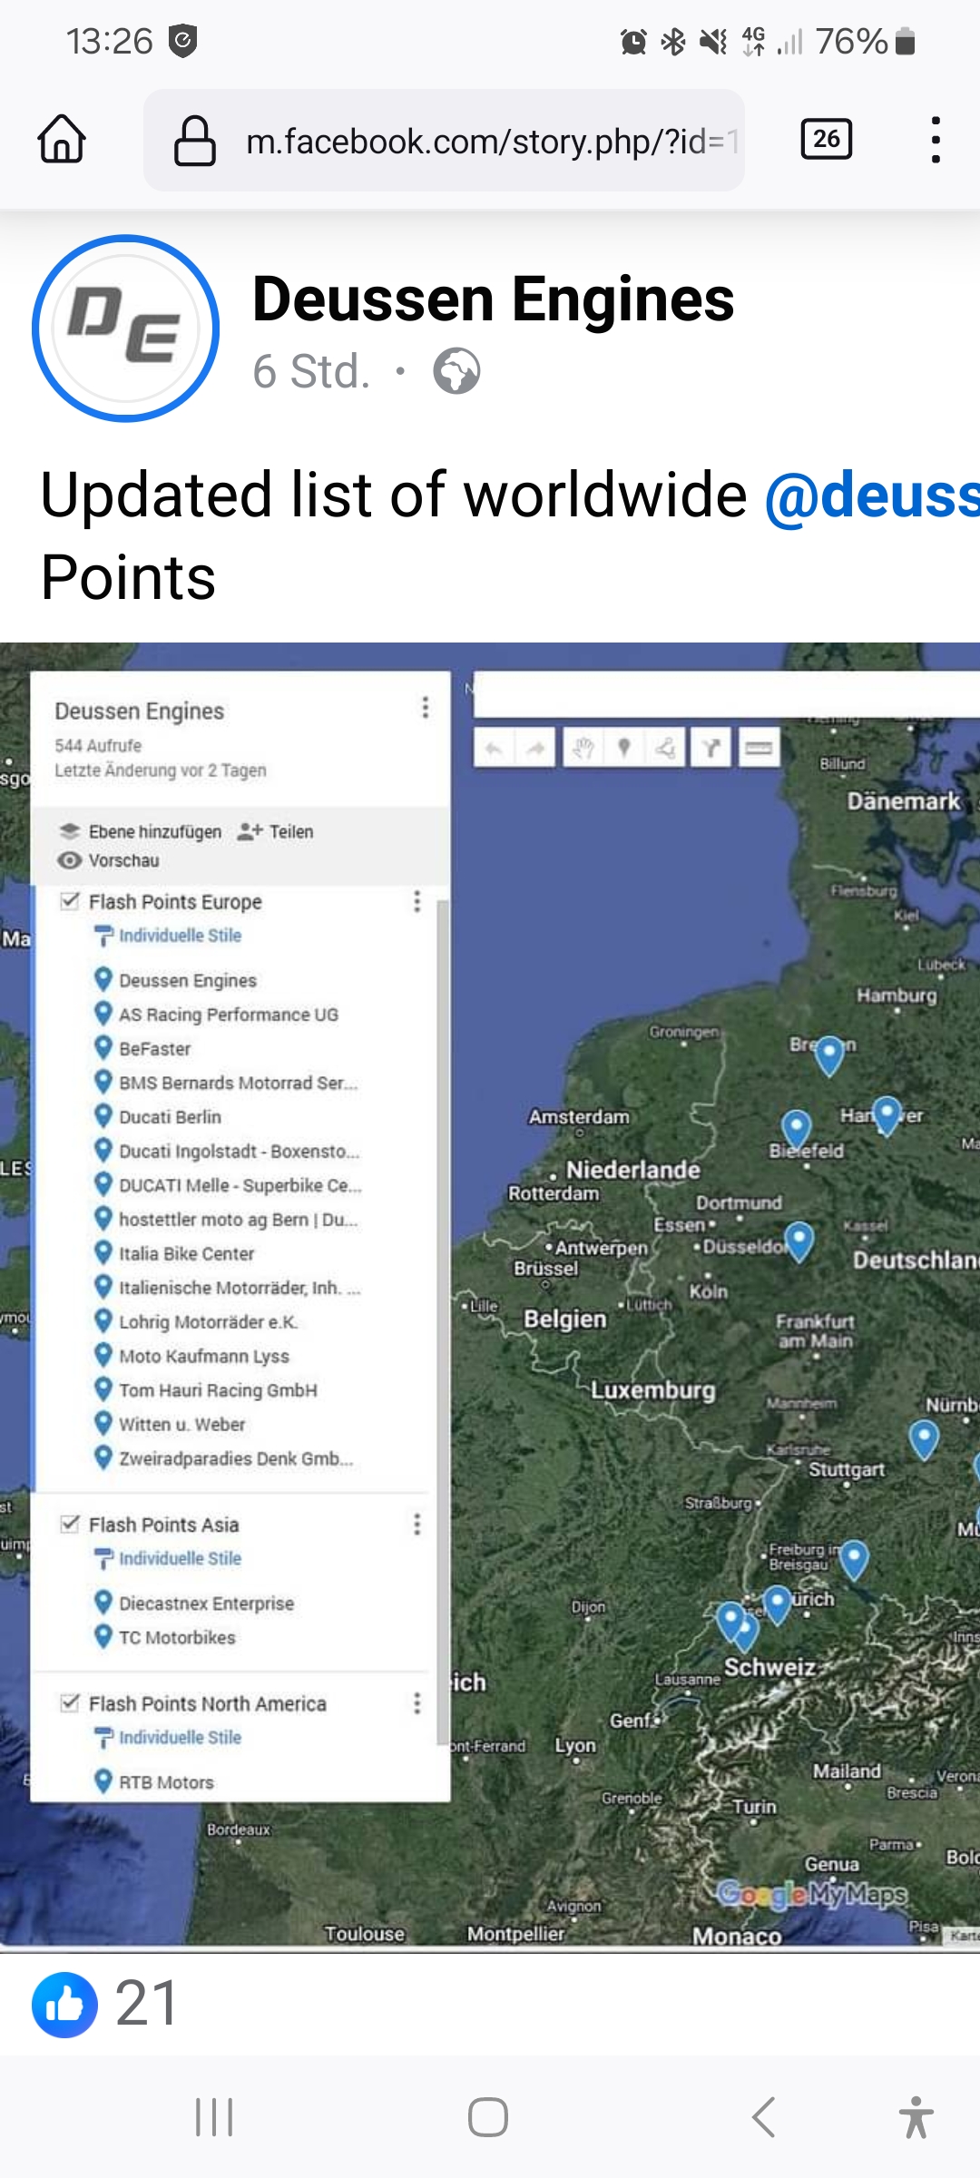The width and height of the screenshot is (980, 2178).
Task: Tap the Deussen Engines profile picture
Action: pyautogui.click(x=125, y=329)
